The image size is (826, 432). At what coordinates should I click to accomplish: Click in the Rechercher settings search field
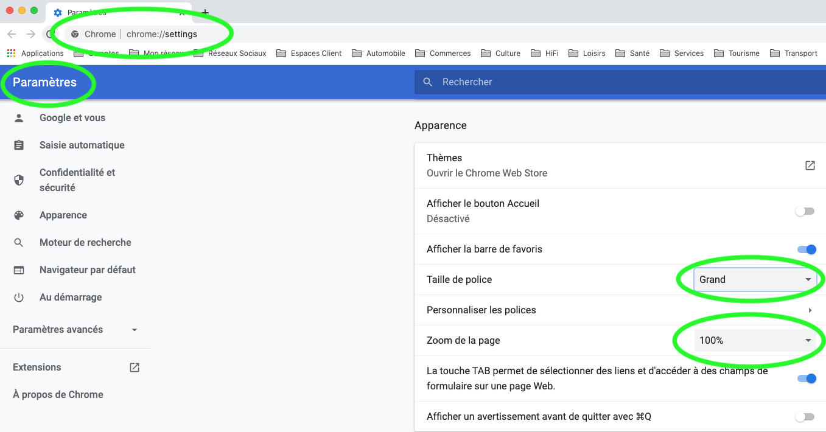[620, 82]
